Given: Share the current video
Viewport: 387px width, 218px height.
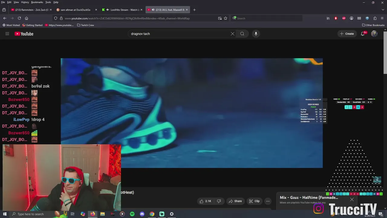Looking at the screenshot, I should [x=235, y=201].
